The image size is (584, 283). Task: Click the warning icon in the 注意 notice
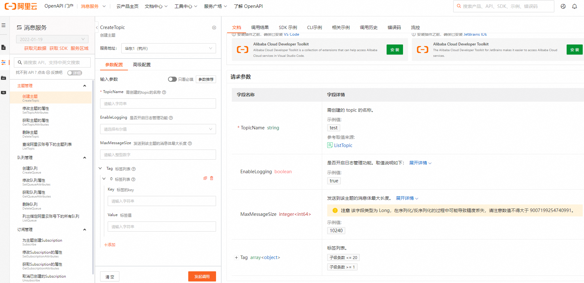[335, 210]
